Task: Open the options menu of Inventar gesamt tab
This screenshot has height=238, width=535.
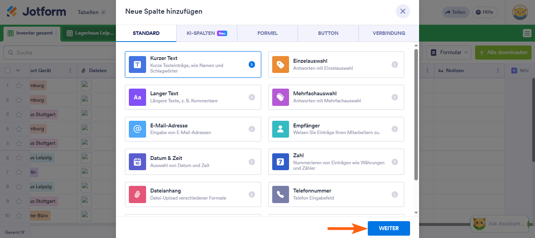Action: click(x=56, y=33)
